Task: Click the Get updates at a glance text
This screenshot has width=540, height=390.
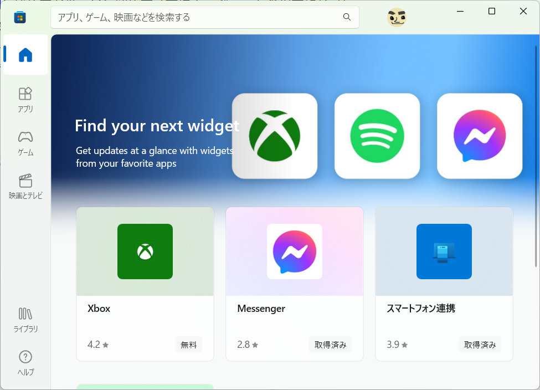Action: coord(155,157)
